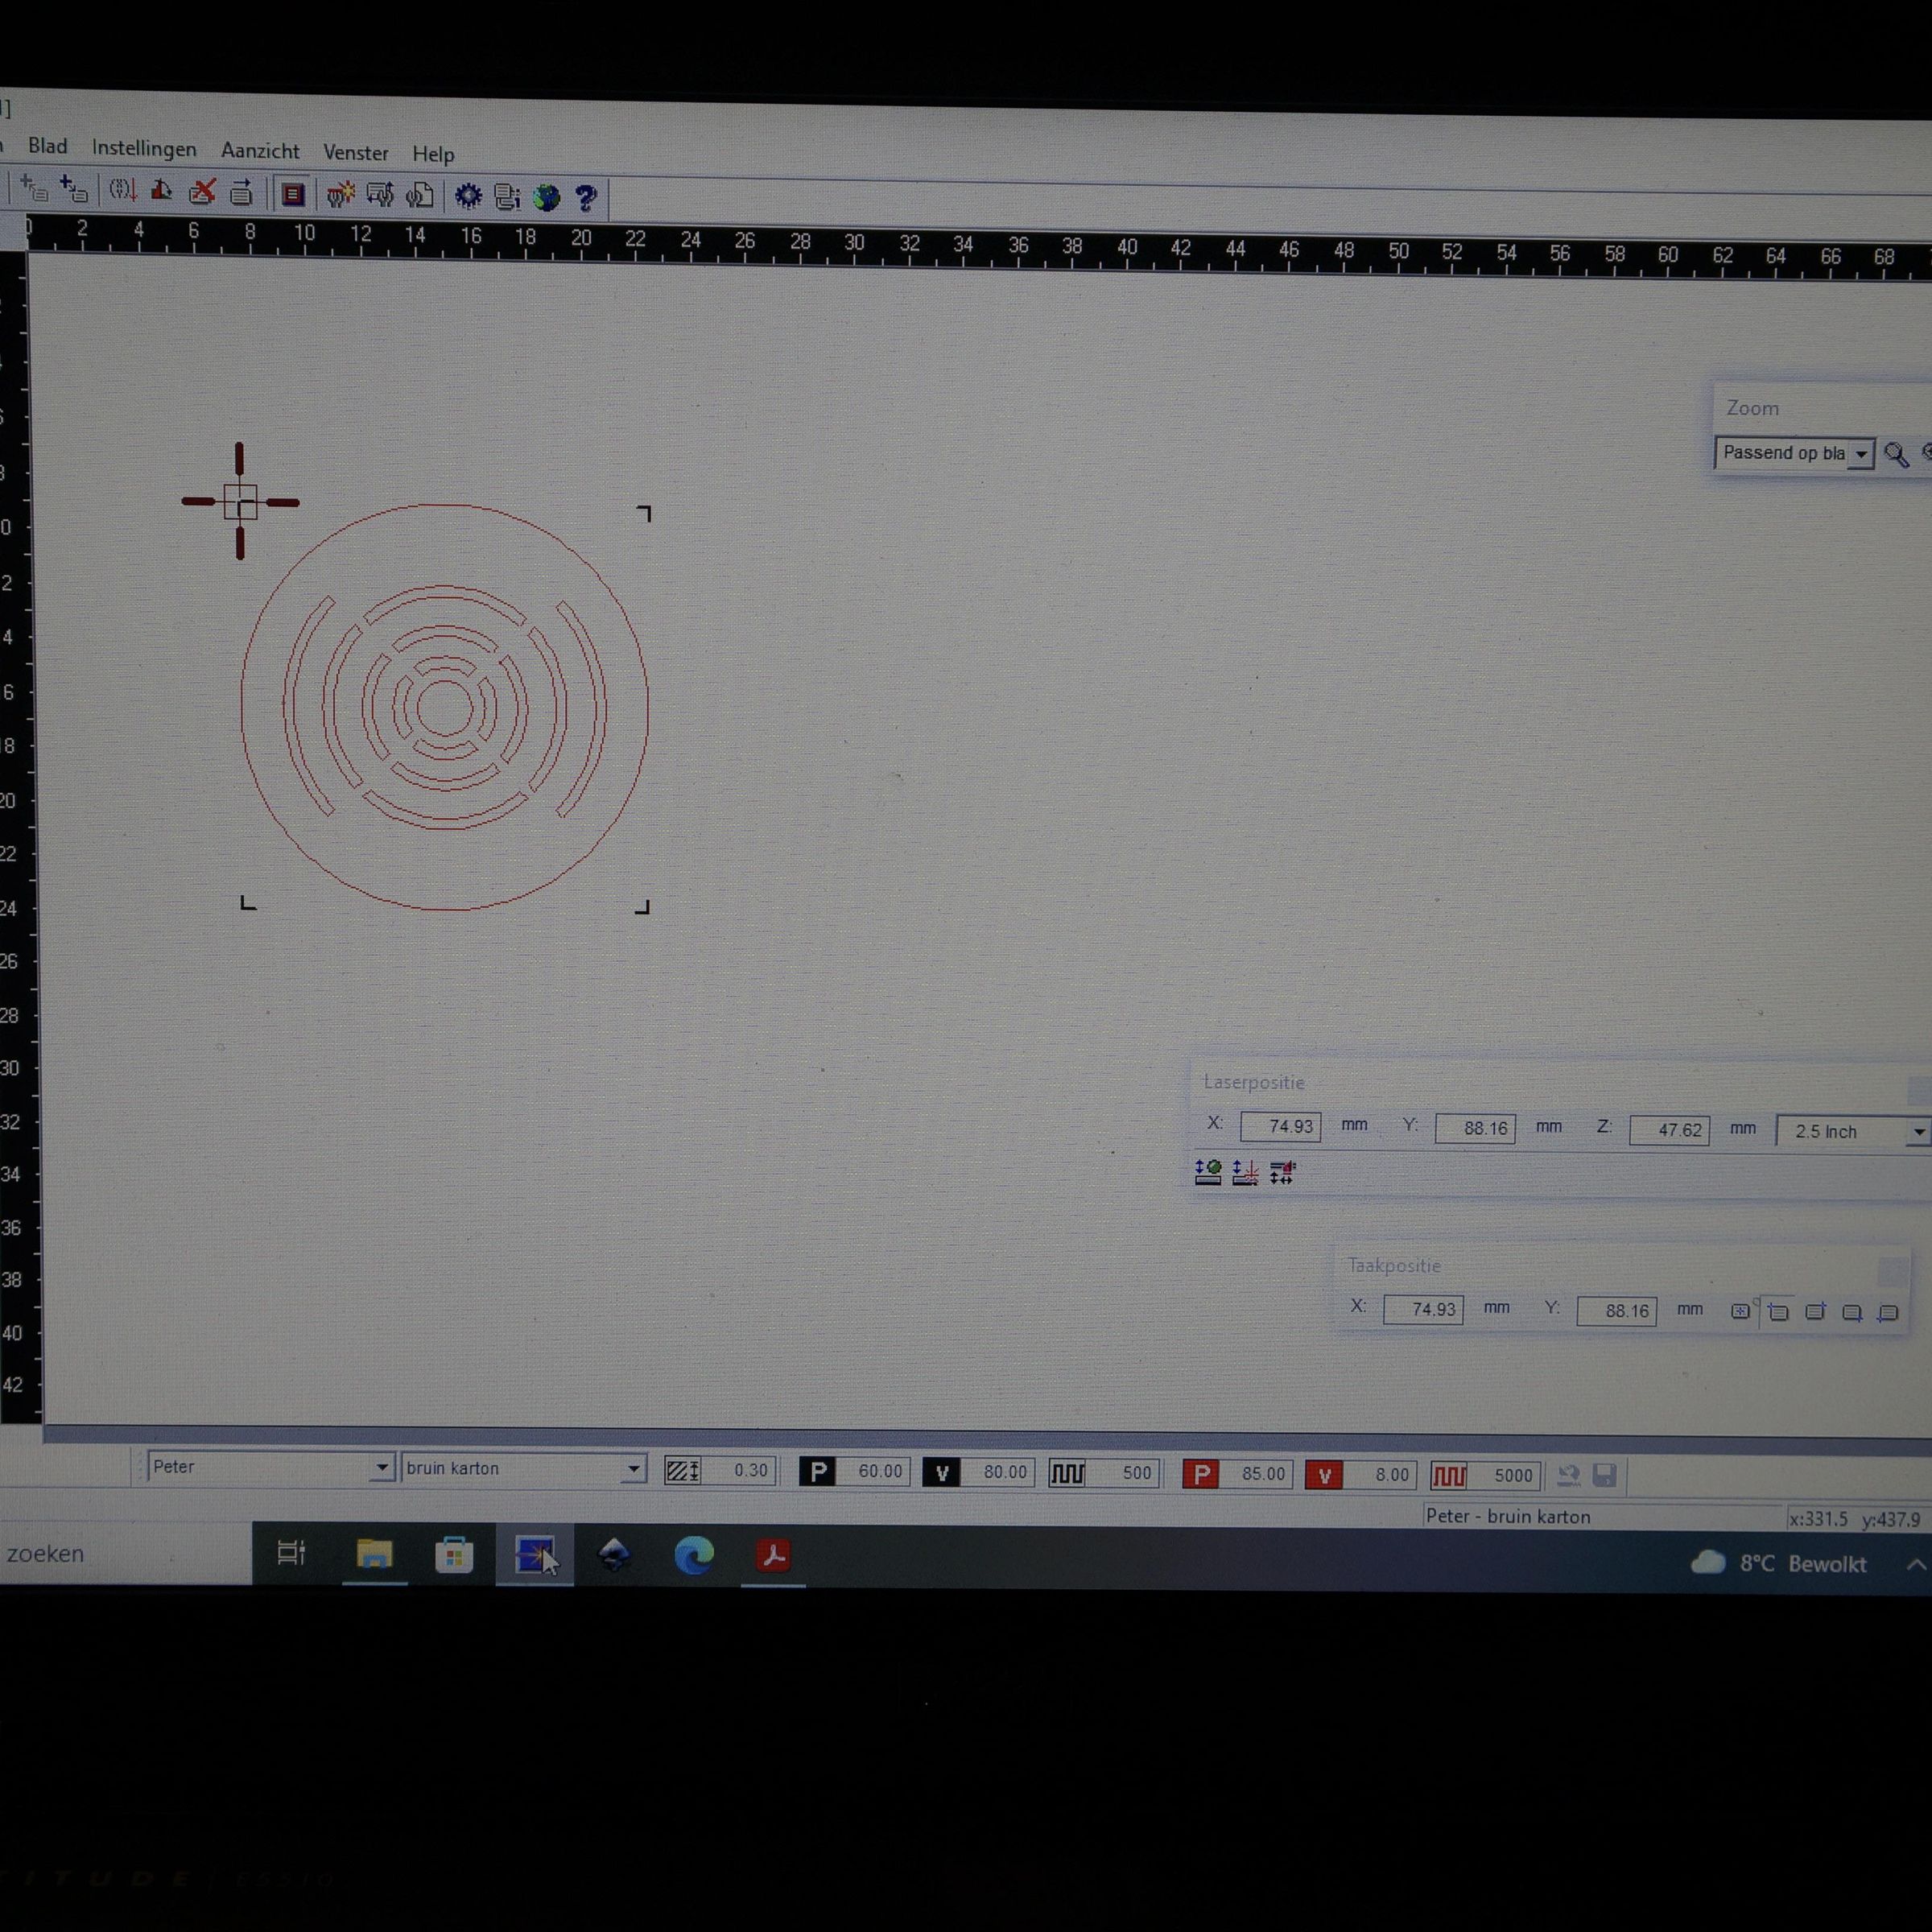Click the red-and-green shape toolbar icon
This screenshot has height=1932, width=1932.
[x=161, y=191]
